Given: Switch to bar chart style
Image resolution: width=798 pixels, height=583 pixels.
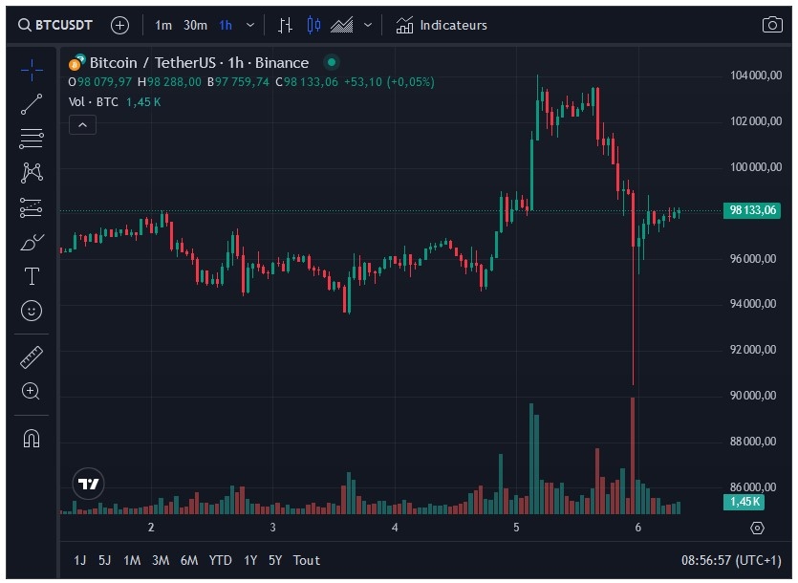Looking at the screenshot, I should tap(286, 25).
